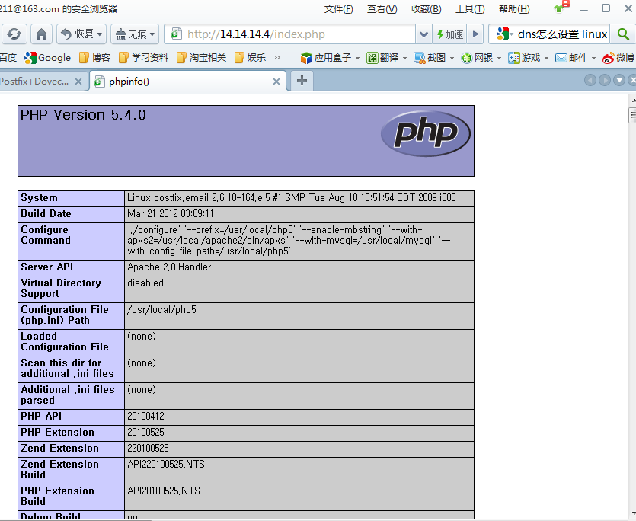Click the '/usr/local/php5' configuration path value
Viewport: 636px width, 521px height.
tap(161, 309)
